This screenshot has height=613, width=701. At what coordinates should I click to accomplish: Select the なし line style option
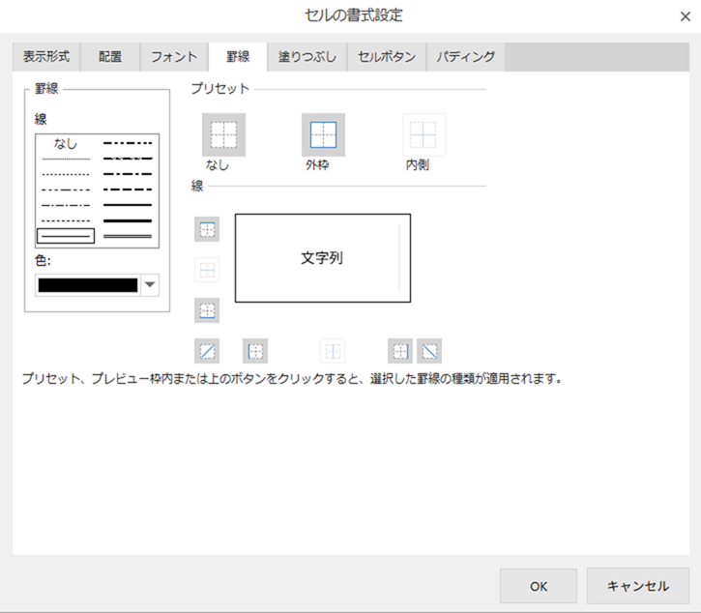(66, 143)
